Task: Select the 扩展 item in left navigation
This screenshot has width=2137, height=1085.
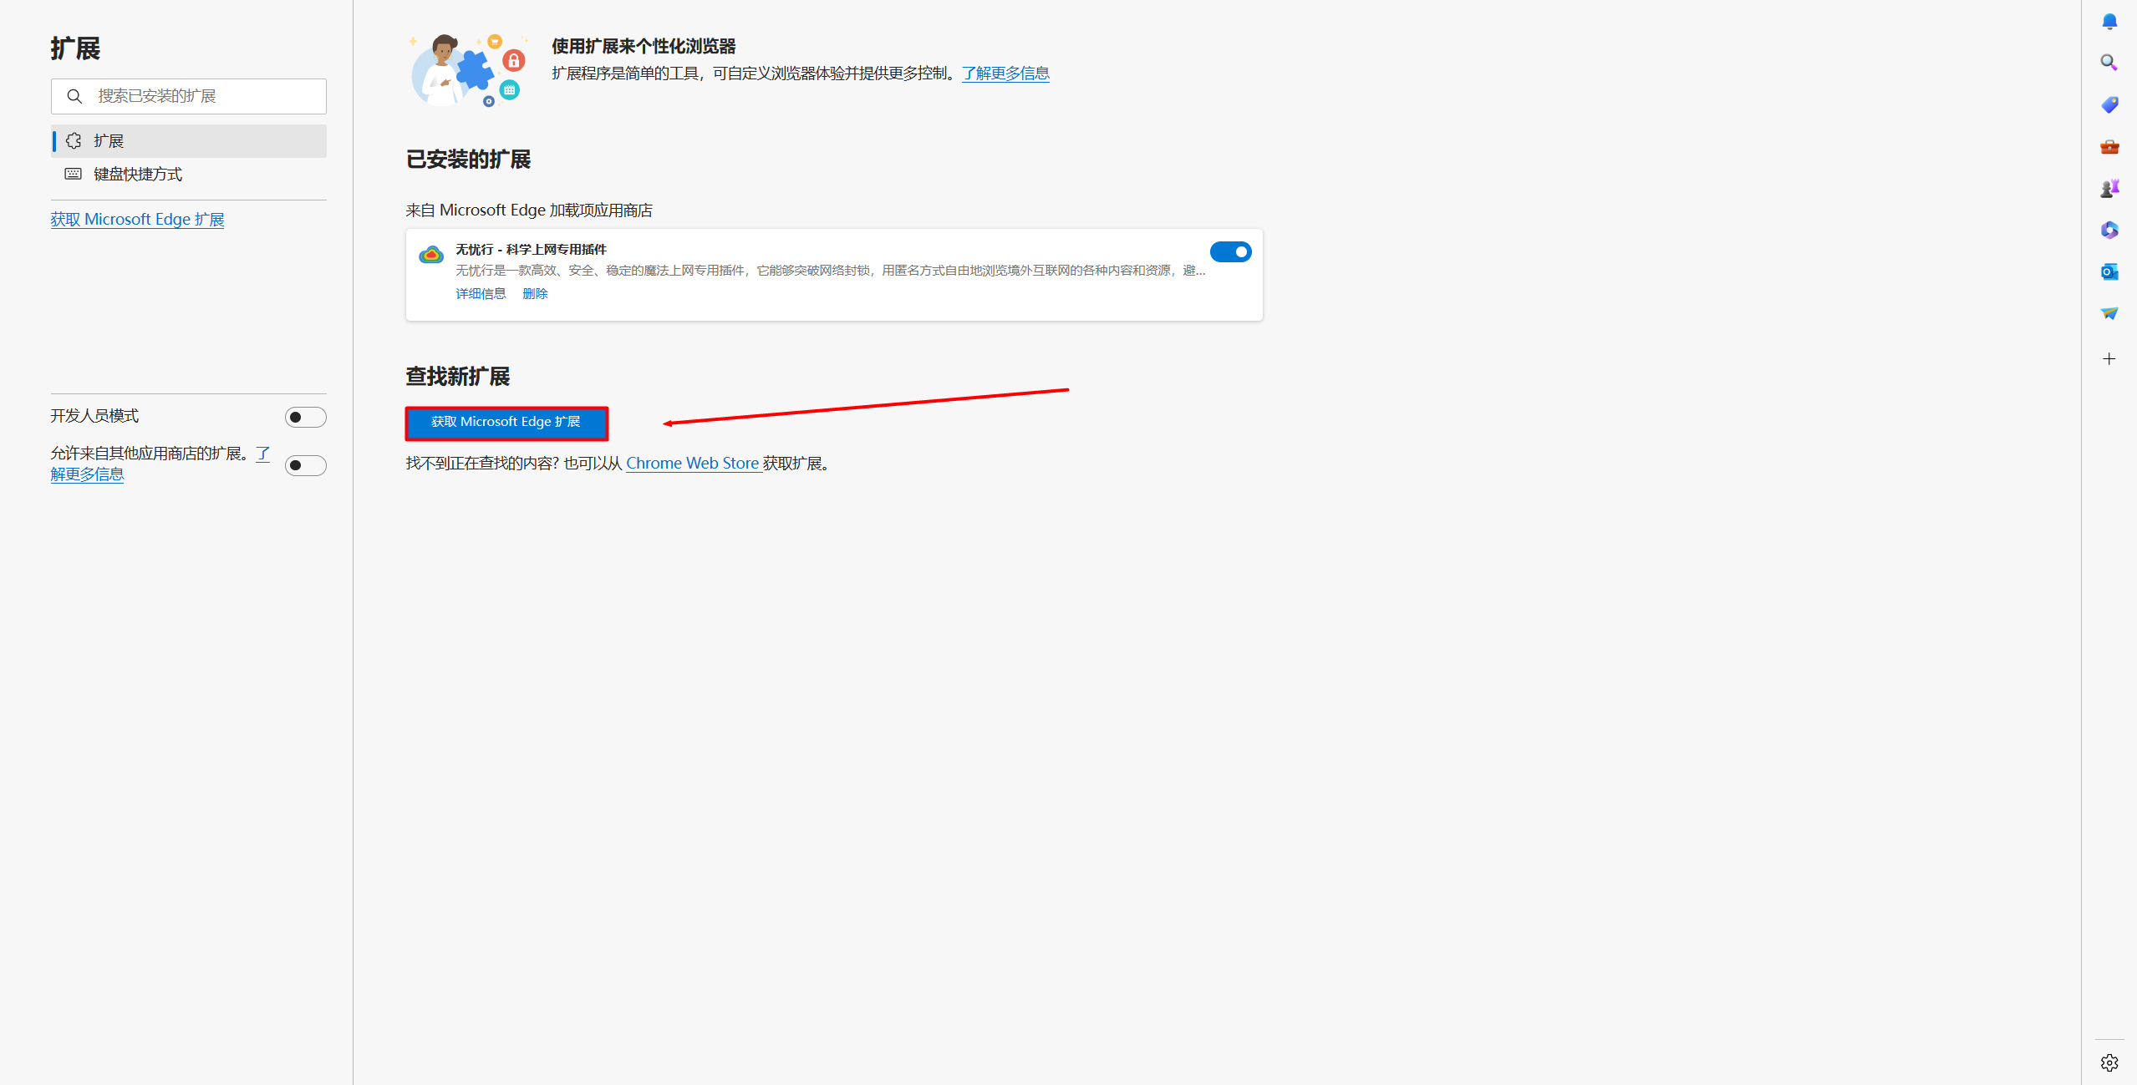Action: point(189,141)
